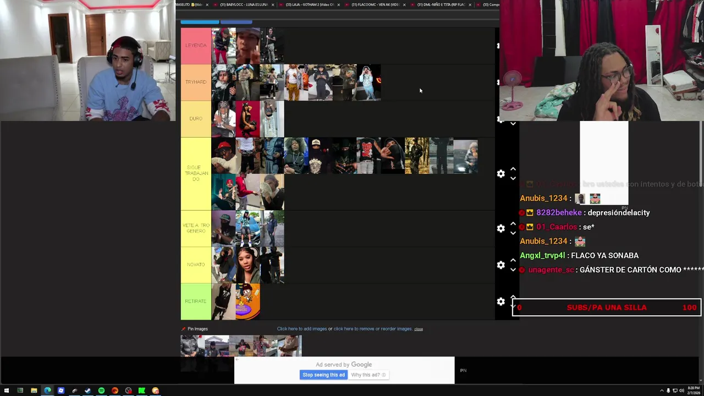
Task: Click the SIGUE TRABAJANDO tier label
Action: coord(196,173)
